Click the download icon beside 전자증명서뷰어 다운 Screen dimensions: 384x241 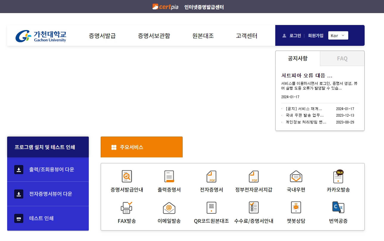19,194
